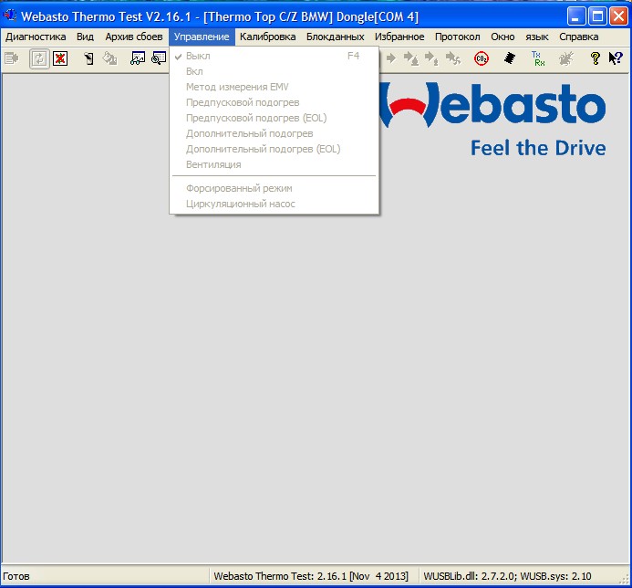Open the Справка help menu
Screen dimensions: 632x588
click(579, 37)
